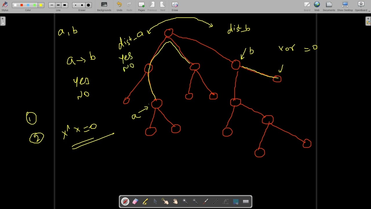Go to the Previous page

(x=152, y=6)
